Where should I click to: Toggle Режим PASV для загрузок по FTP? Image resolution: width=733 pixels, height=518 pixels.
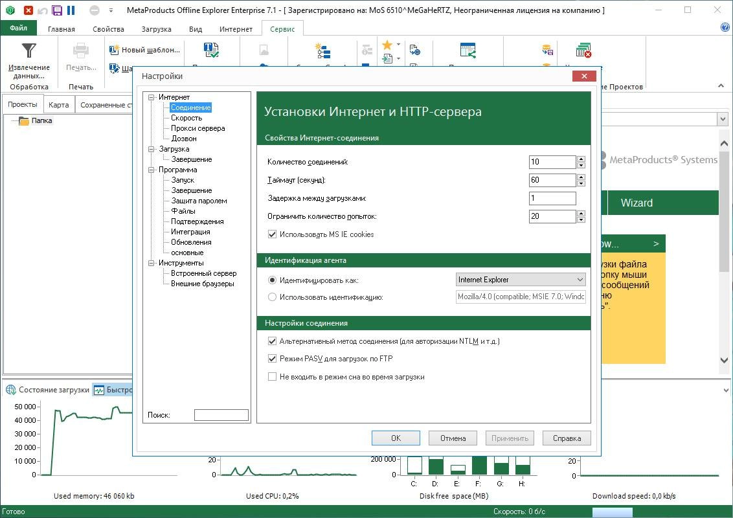coord(272,359)
